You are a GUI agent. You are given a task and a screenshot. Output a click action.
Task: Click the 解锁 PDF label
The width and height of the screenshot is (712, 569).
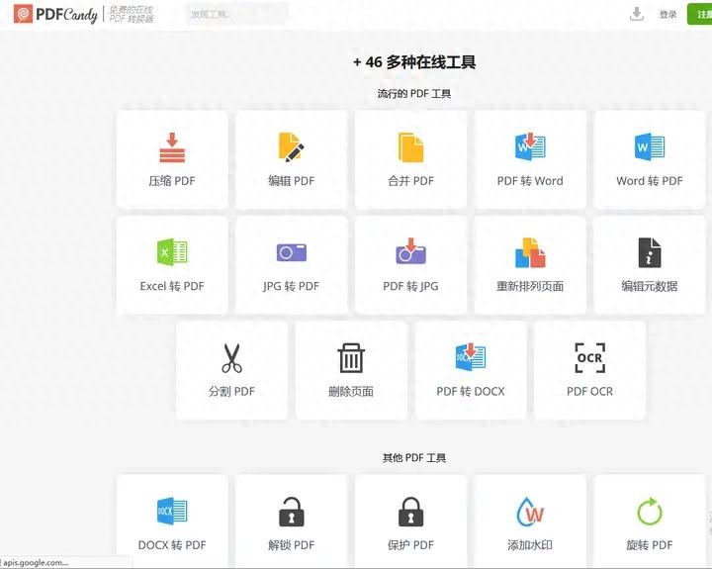point(291,545)
